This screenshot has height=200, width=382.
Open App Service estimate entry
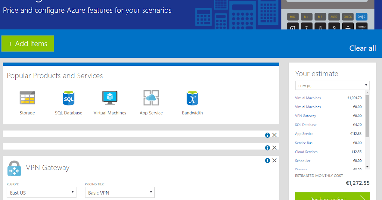[x=304, y=134]
